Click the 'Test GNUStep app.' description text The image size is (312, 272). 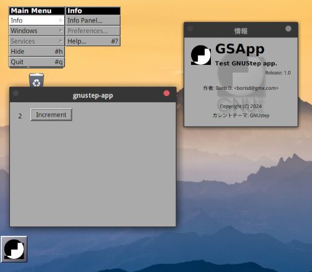(246, 63)
